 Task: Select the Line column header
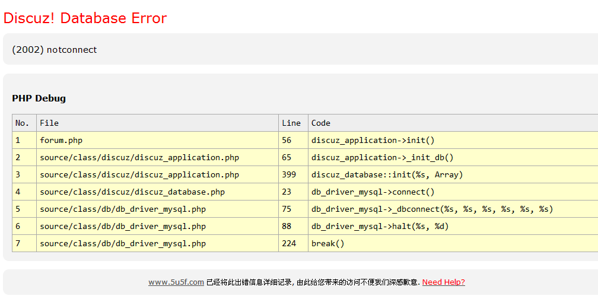click(291, 123)
